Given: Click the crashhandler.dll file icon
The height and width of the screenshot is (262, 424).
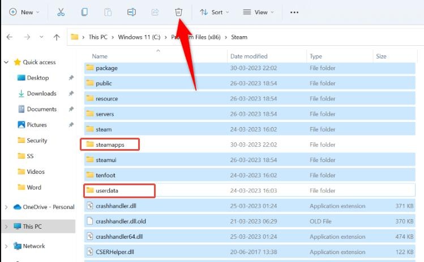Looking at the screenshot, I should tap(90, 206).
